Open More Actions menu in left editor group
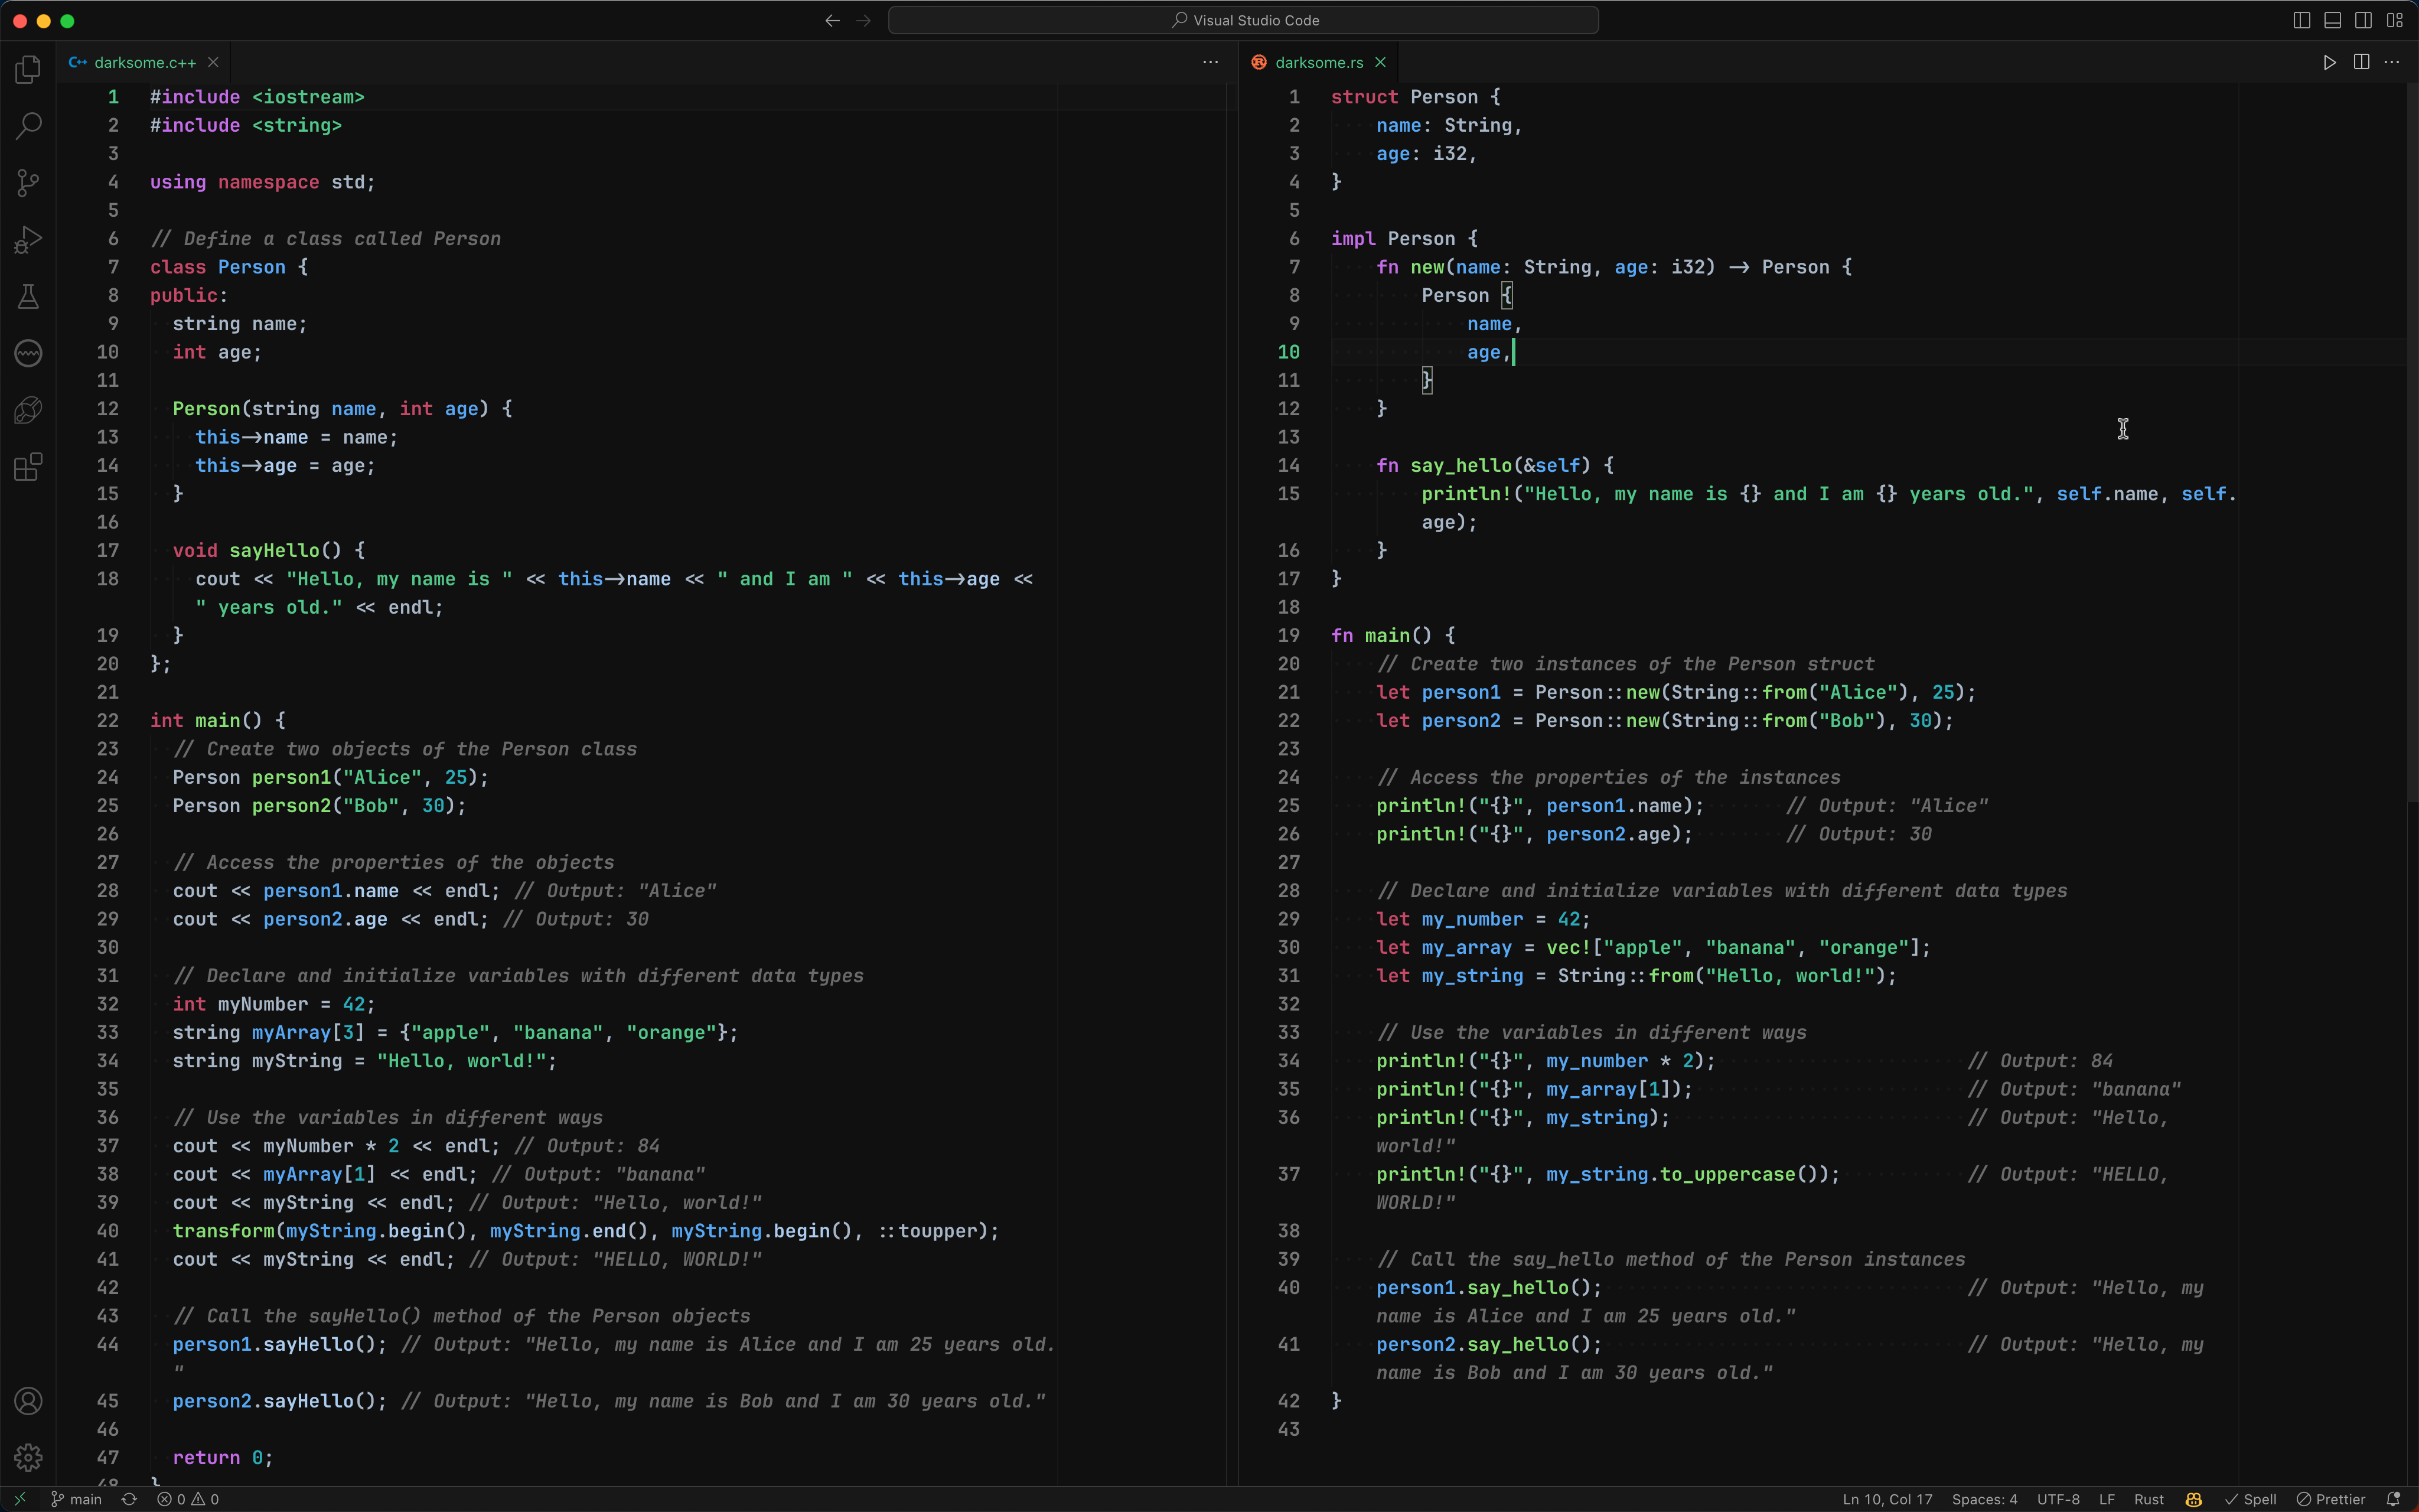This screenshot has width=2419, height=1512. [1209, 62]
